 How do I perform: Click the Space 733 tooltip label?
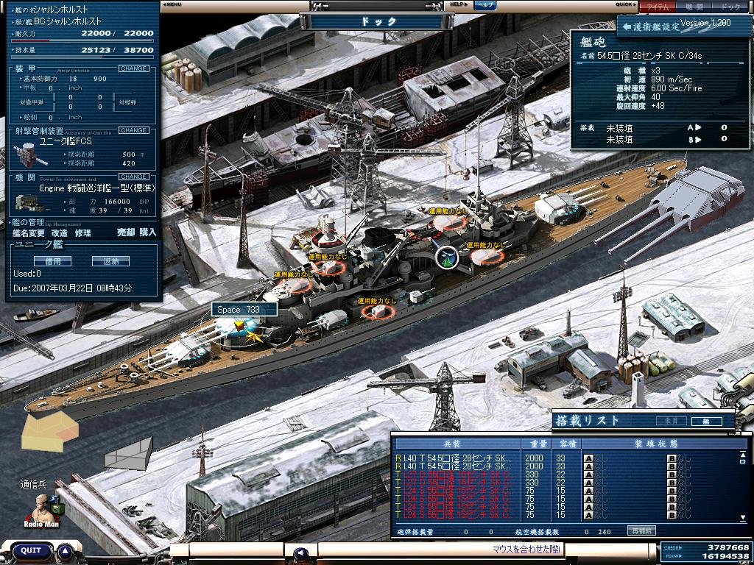point(244,310)
